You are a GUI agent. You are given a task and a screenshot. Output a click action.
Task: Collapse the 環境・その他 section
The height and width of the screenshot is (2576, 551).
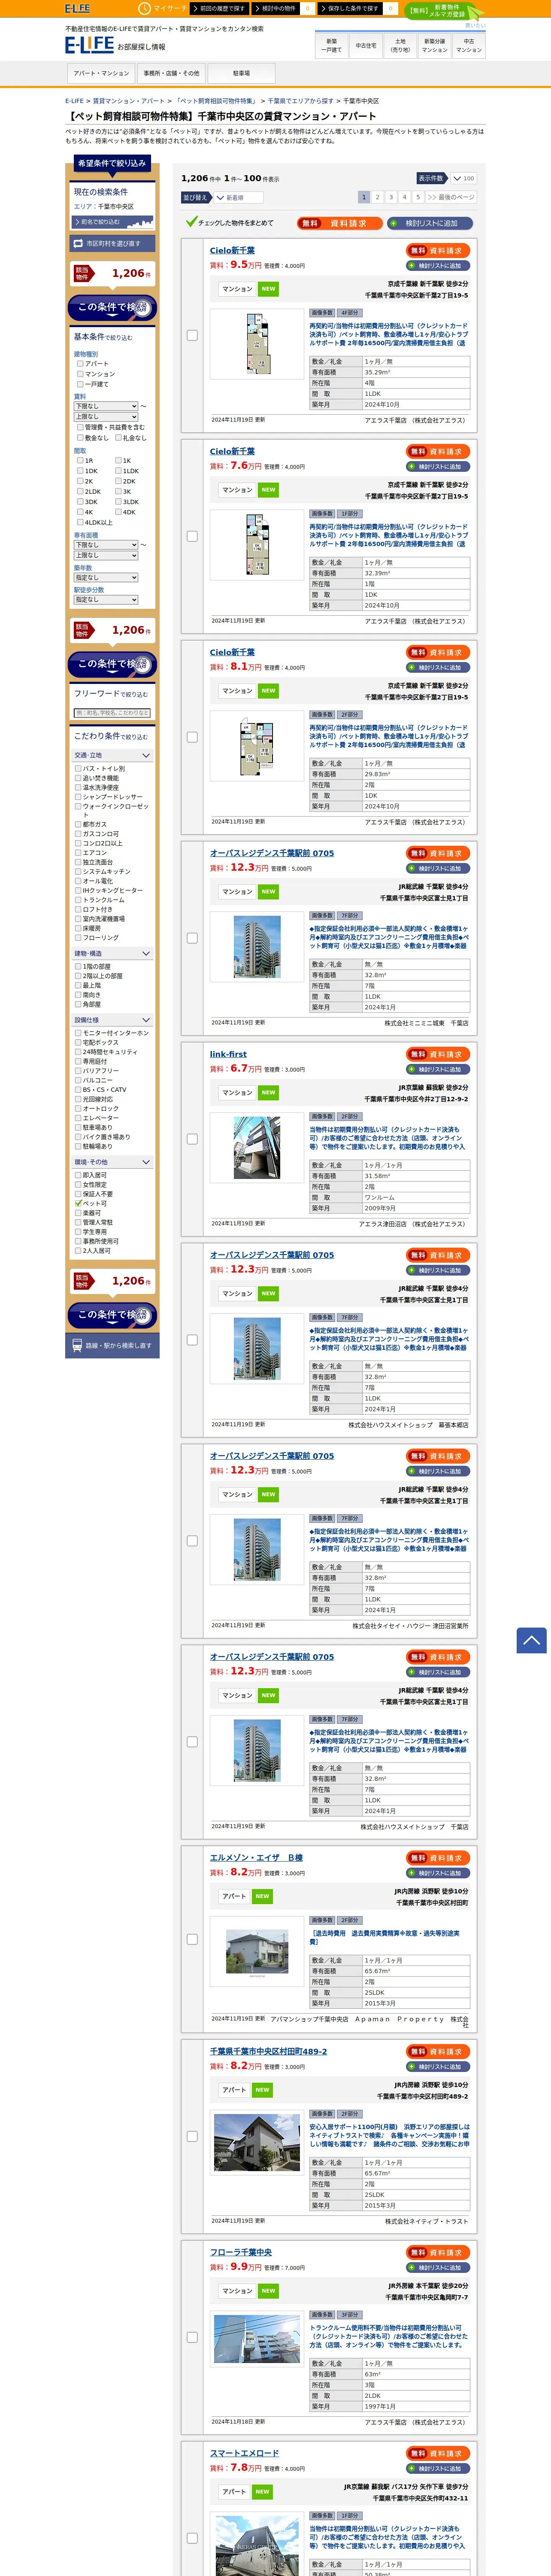112,1162
